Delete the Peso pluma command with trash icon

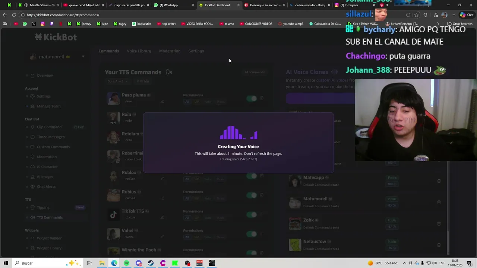[262, 98]
